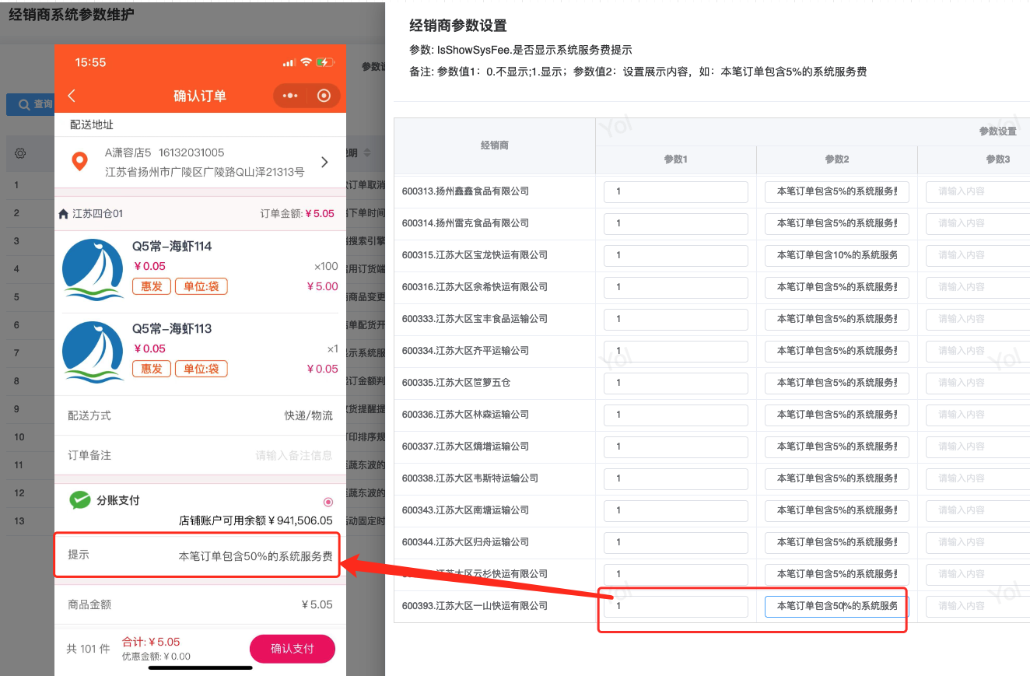The height and width of the screenshot is (676, 1030).
Task: Open mini-program three-dot menu
Action: (x=290, y=96)
